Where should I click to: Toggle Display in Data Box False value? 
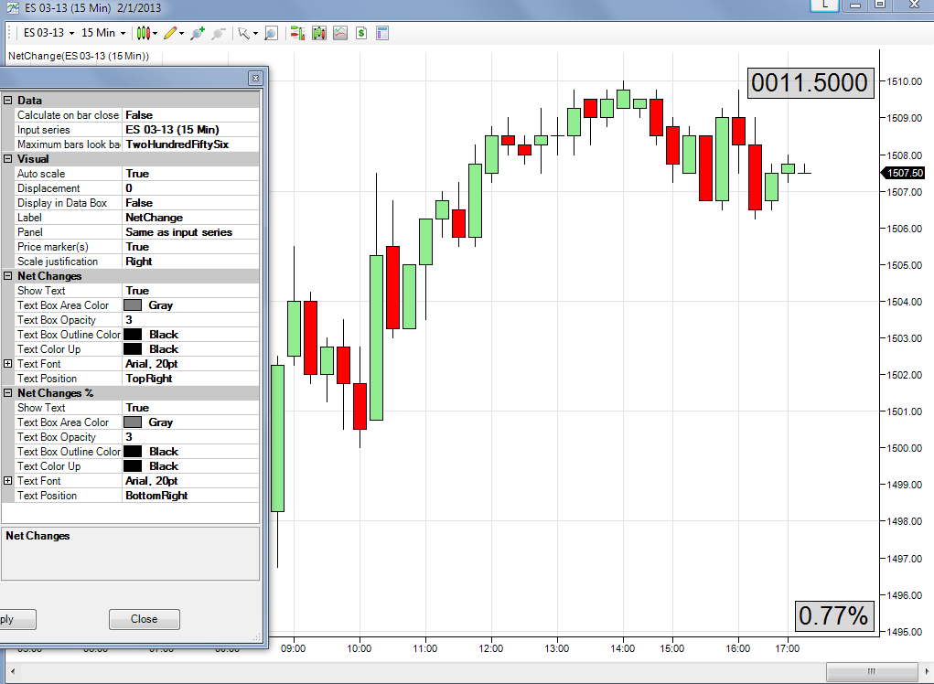190,202
